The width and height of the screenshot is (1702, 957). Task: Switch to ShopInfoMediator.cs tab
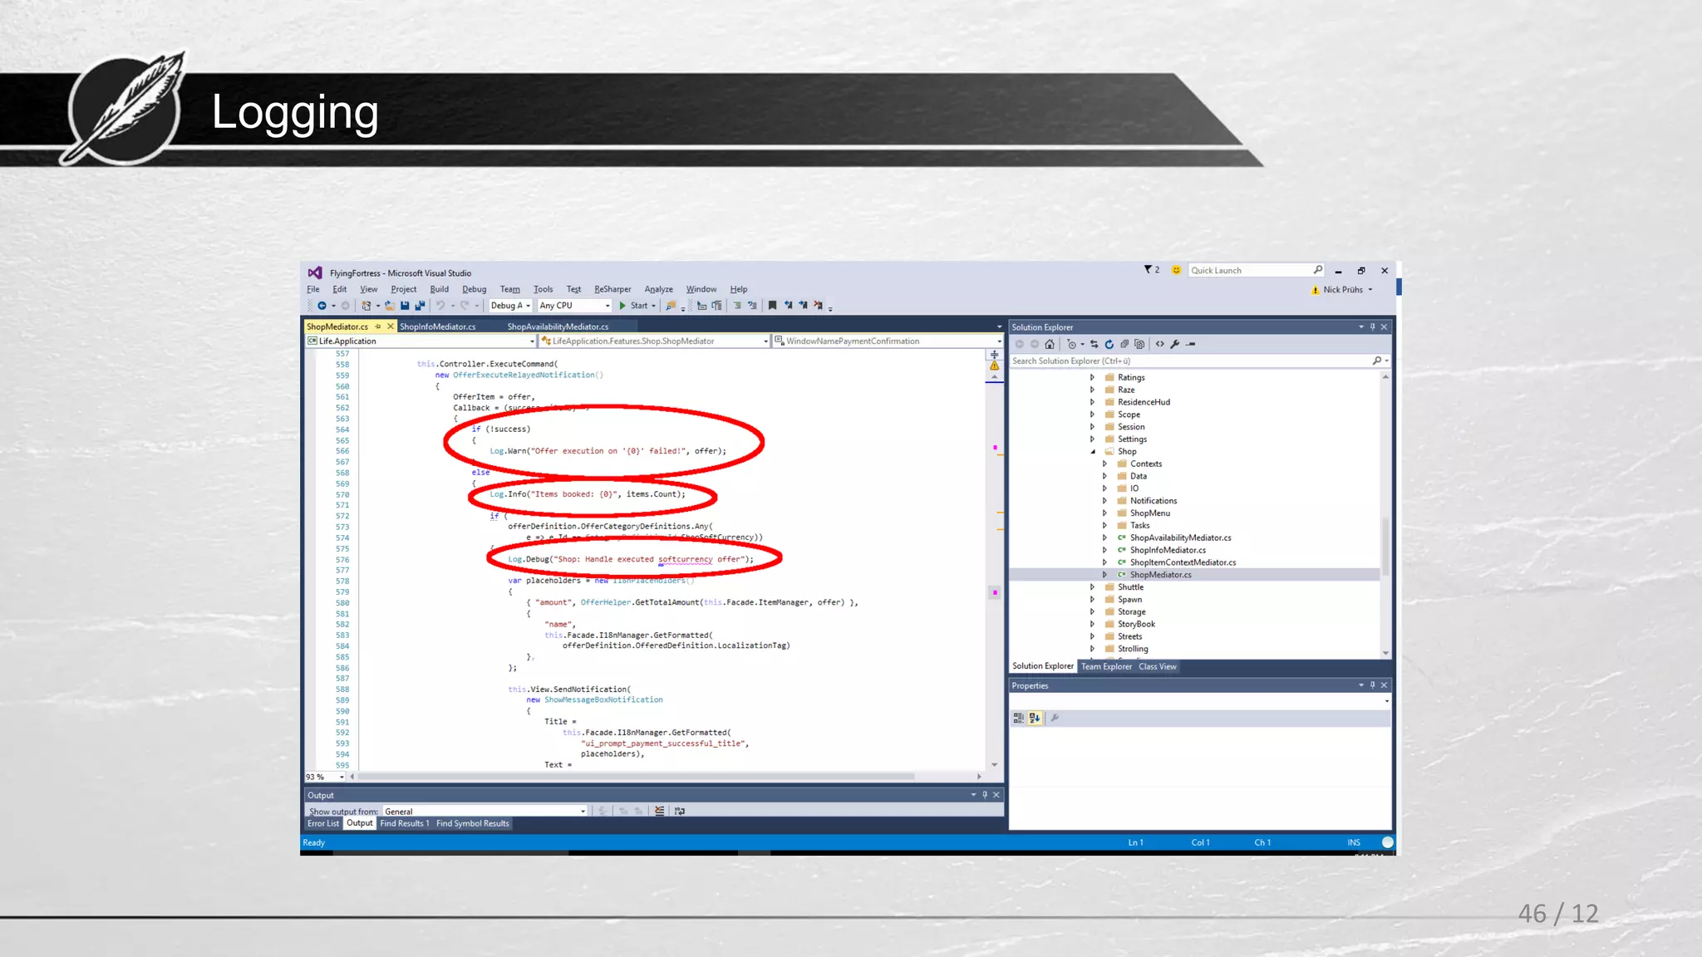point(437,326)
